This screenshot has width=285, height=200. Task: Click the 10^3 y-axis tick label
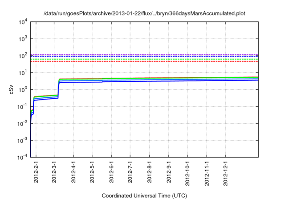[x=23, y=39]
